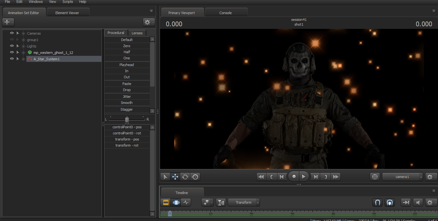Click the hourglass time-selection icon
The width and height of the screenshot is (438, 221).
coord(221,202)
